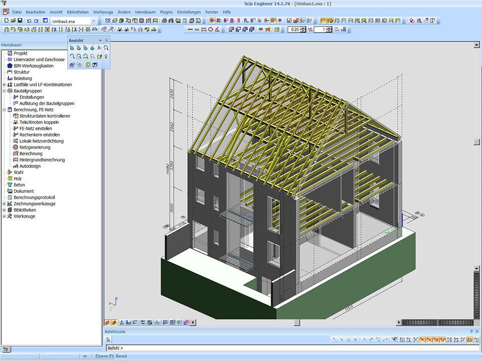482x361 pixels.
Task: Toggle the first icon in viewport bottom bar
Action: coord(107,322)
